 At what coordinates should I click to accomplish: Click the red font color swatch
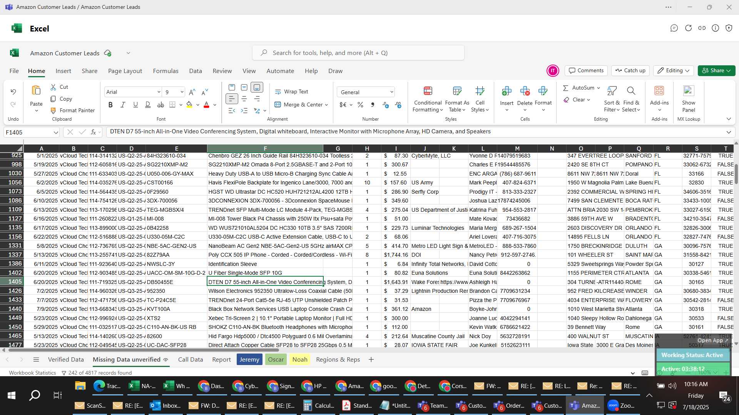pyautogui.click(x=206, y=105)
